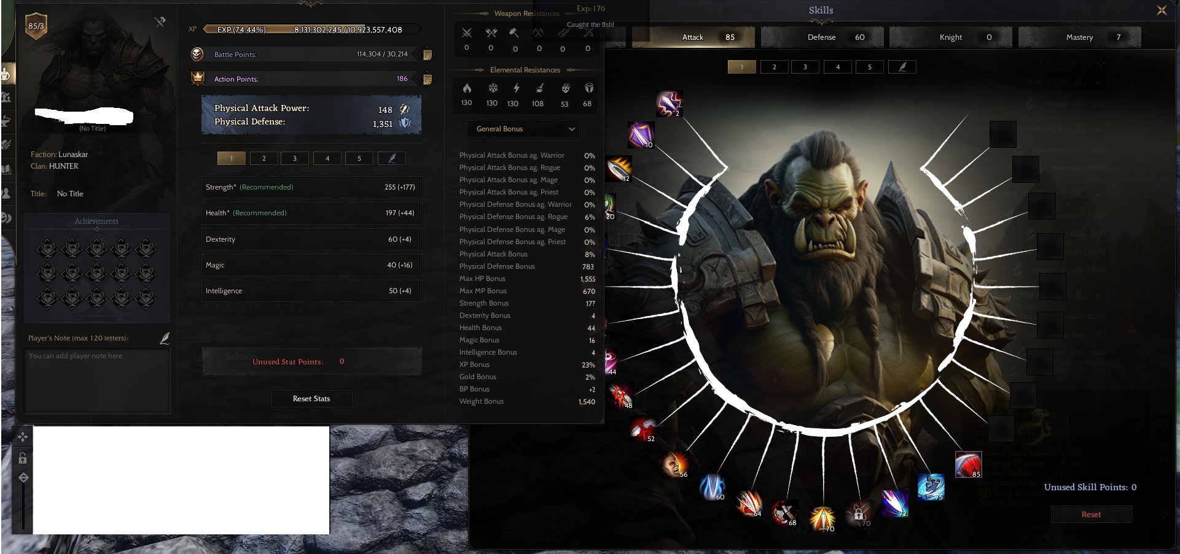Screen dimensions: 1180x554
Task: Click the Physical Attack Power sword icon
Action: pos(404,109)
